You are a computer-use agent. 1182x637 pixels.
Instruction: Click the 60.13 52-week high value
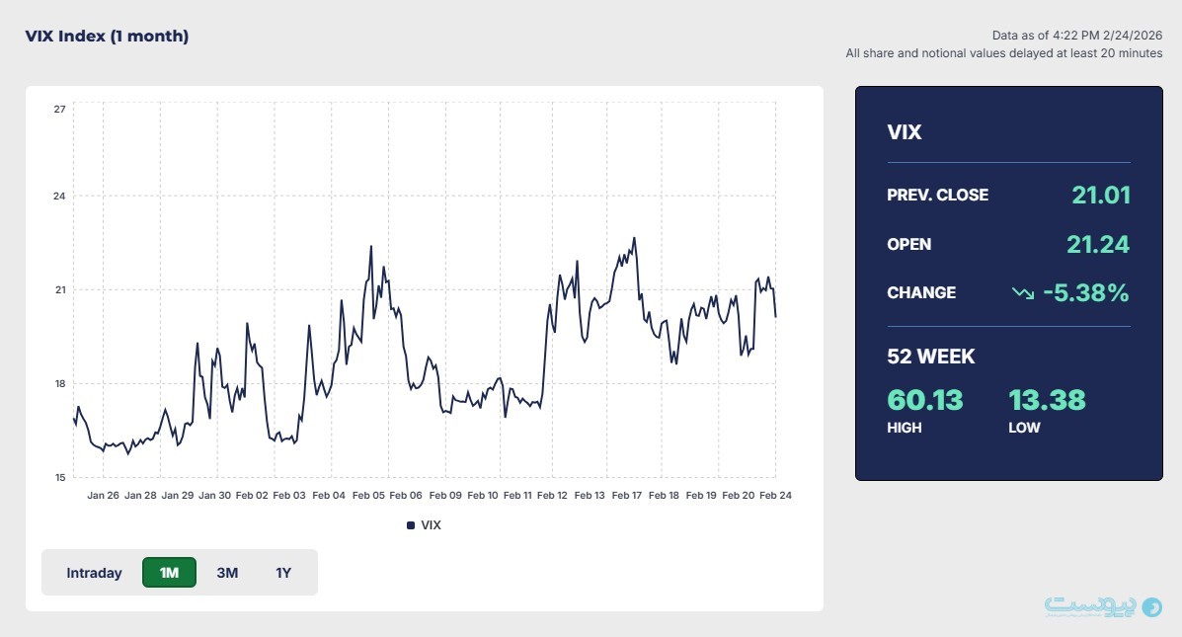(925, 400)
